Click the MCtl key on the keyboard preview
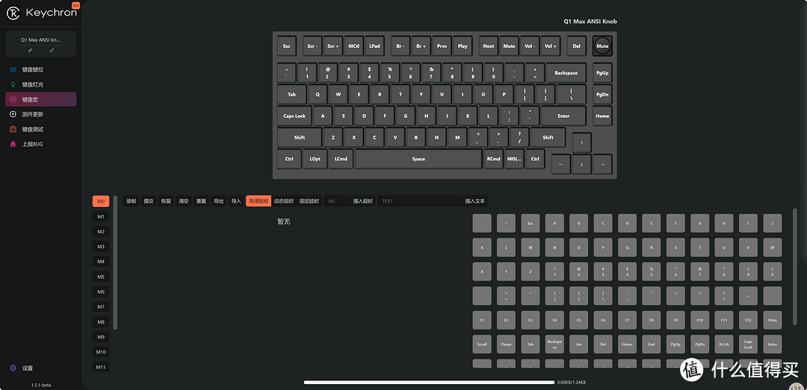Viewport: 807px width, 390px height. 353,46
